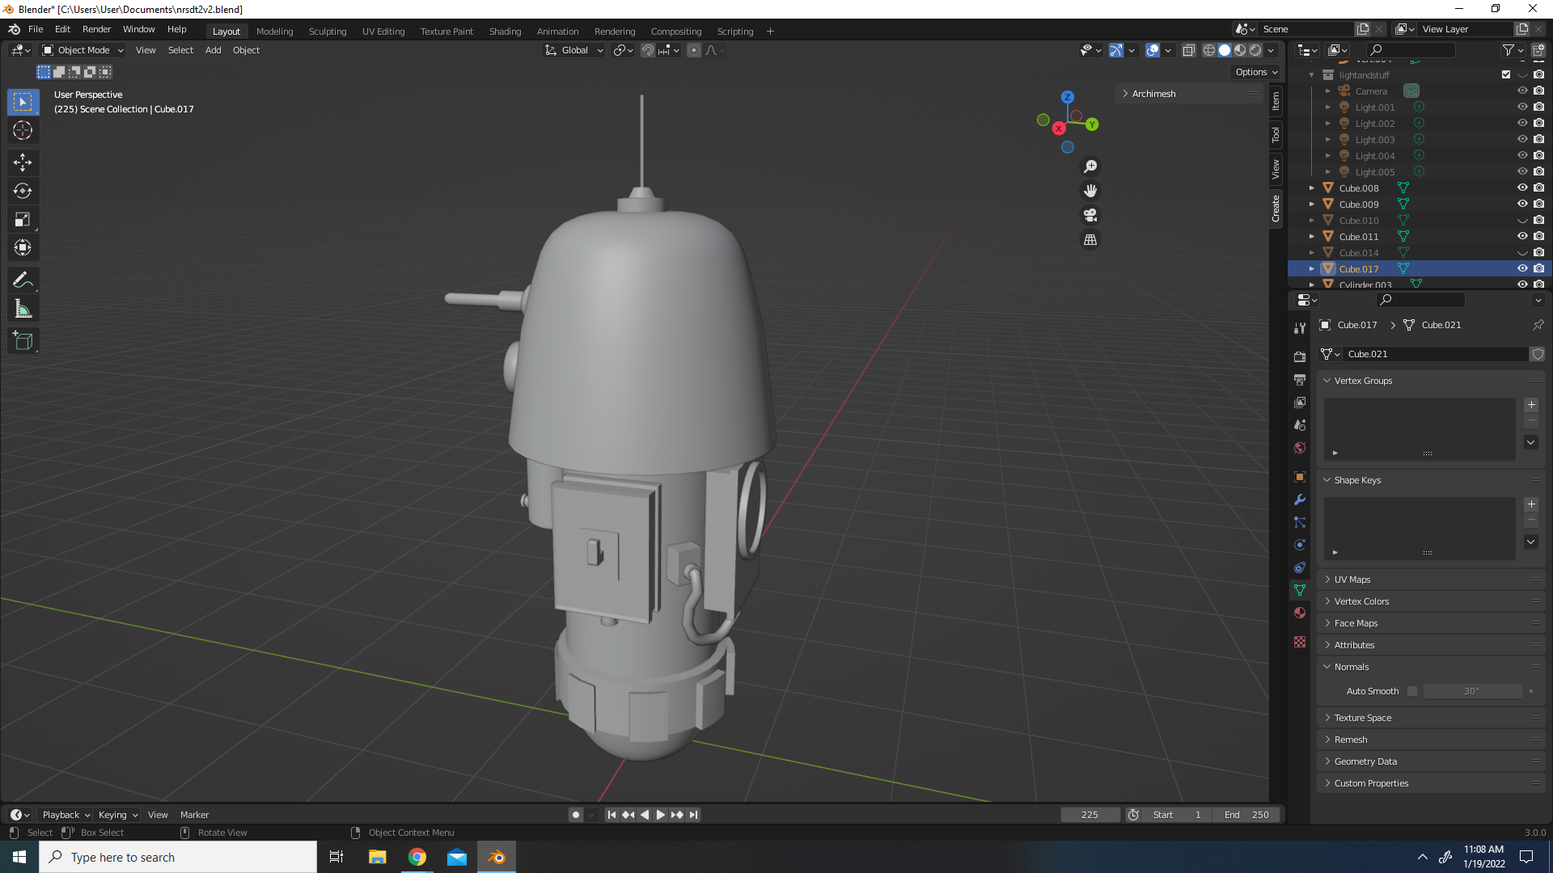Open sidebar Item tab
This screenshot has width=1553, height=873.
(x=1276, y=101)
